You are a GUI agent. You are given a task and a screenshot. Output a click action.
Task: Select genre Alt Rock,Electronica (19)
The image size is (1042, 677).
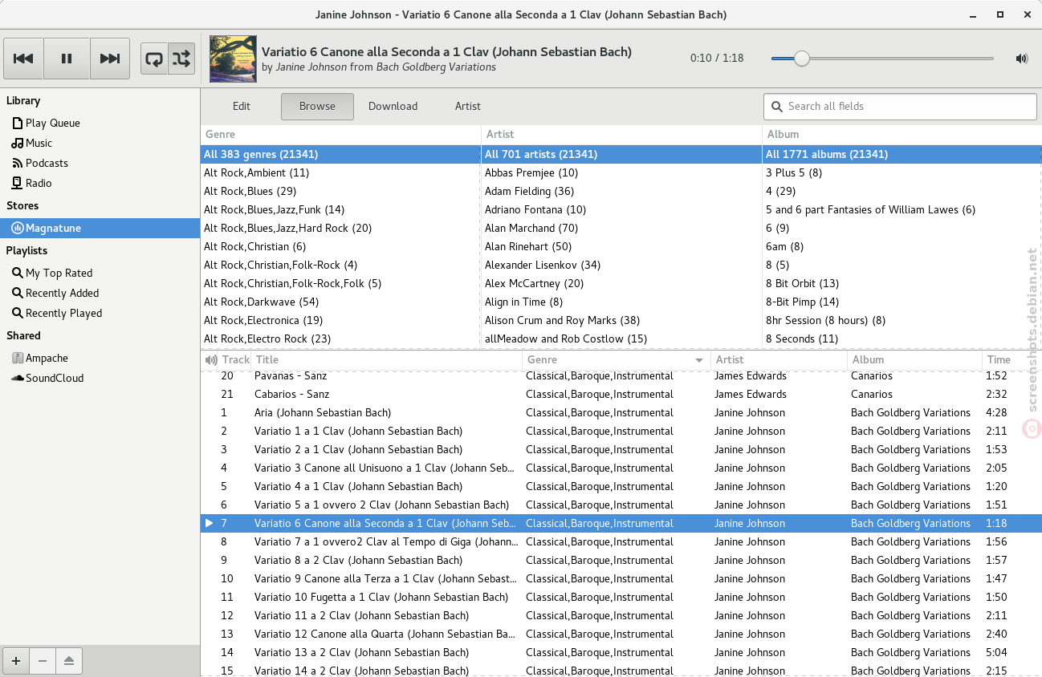coord(340,320)
